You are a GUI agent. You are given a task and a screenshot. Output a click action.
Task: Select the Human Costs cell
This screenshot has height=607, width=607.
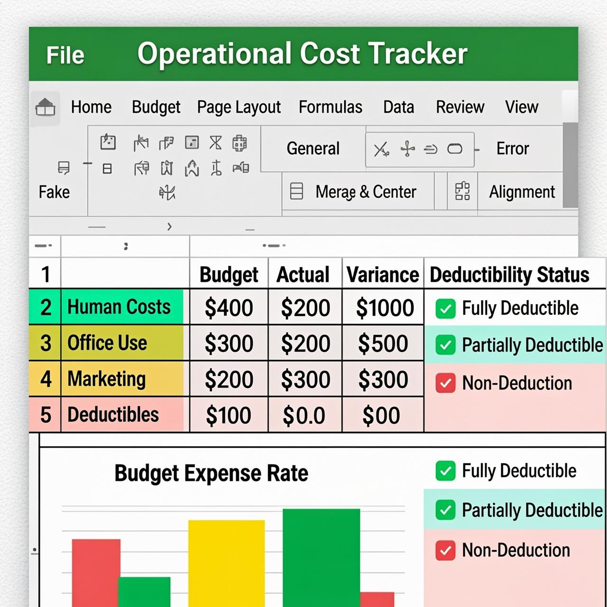(125, 307)
